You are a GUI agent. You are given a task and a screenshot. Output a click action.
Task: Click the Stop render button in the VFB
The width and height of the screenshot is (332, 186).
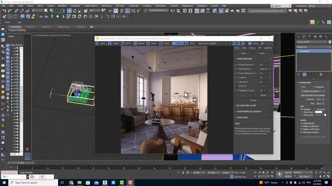[254, 43]
